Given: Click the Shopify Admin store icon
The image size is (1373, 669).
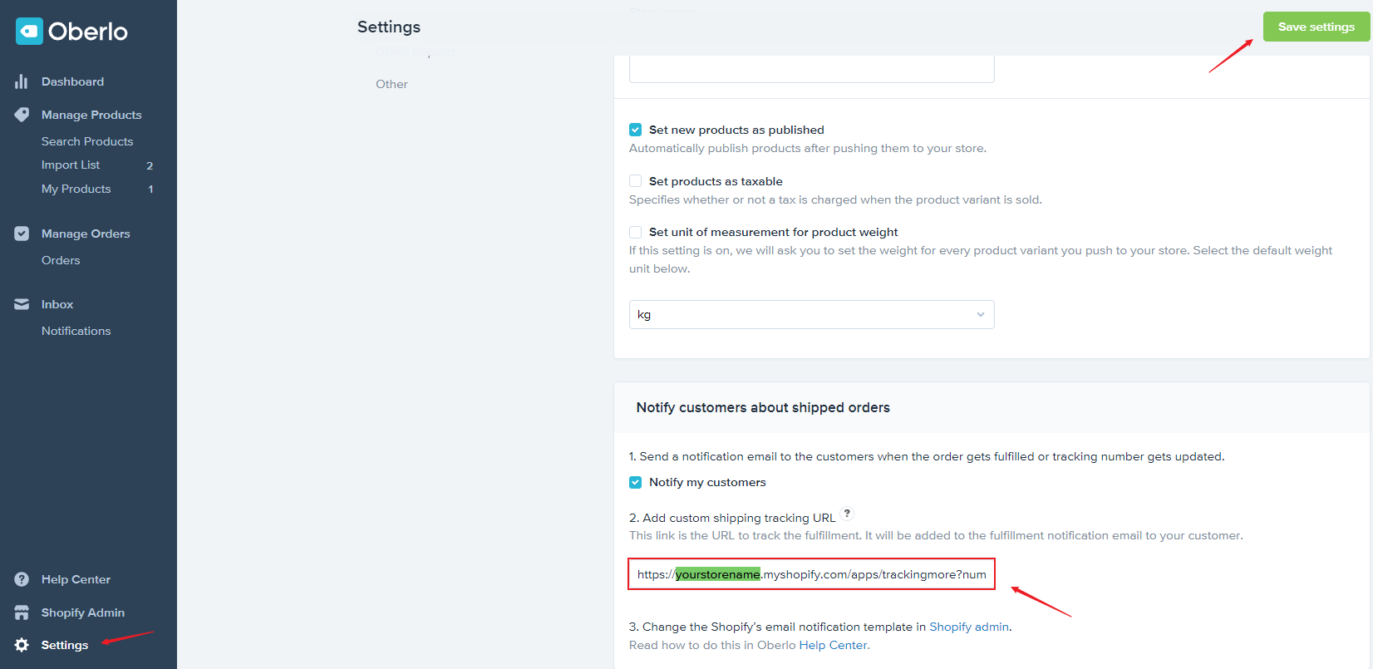Looking at the screenshot, I should pos(22,612).
